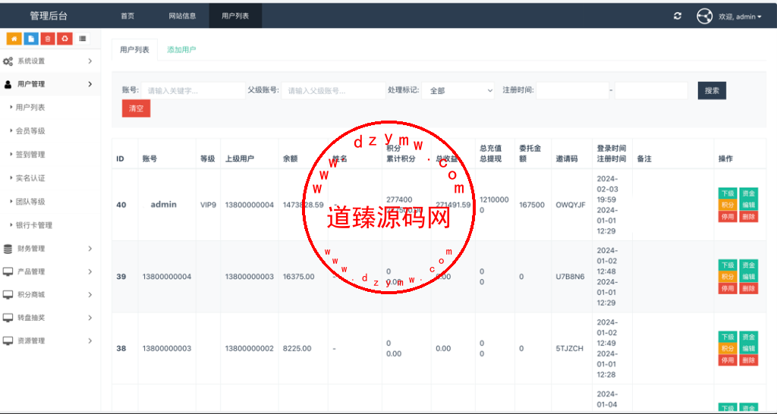777x414 pixels.
Task: Click the round avatar icon beside 欢迎, admin
Action: click(x=704, y=16)
